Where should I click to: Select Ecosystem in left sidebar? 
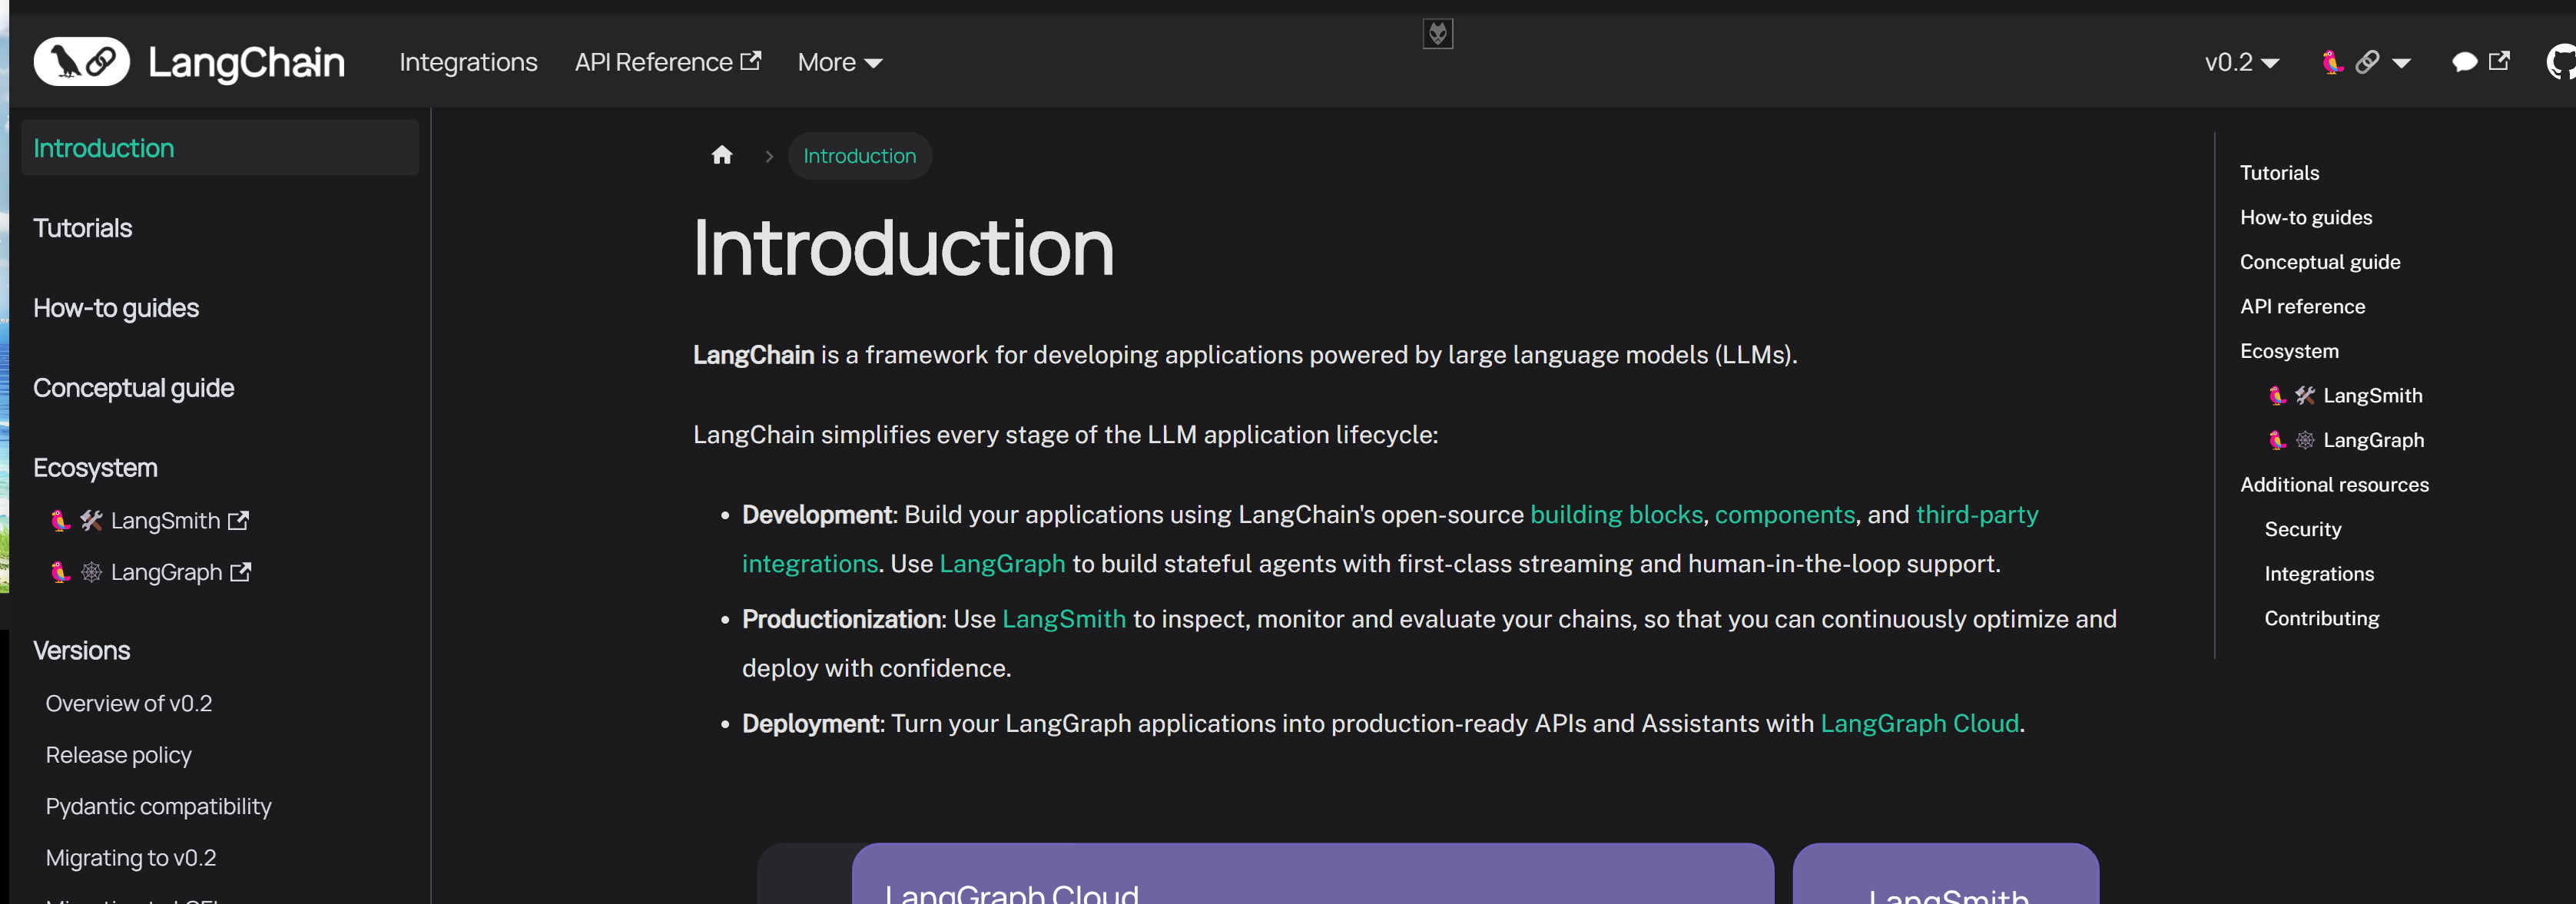(x=95, y=468)
